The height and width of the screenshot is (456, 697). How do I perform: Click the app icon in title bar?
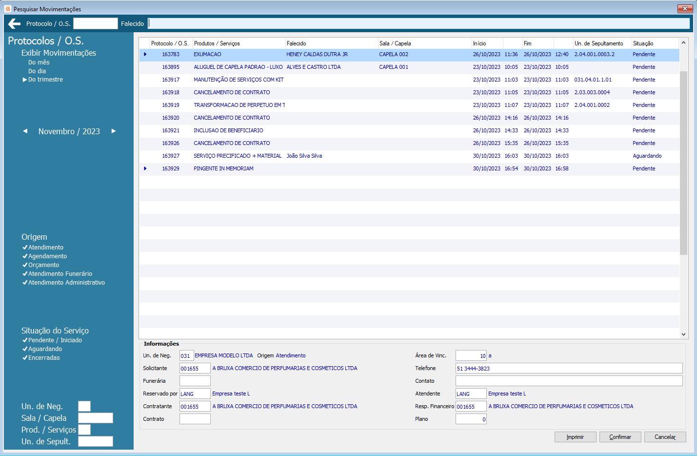pos(7,9)
